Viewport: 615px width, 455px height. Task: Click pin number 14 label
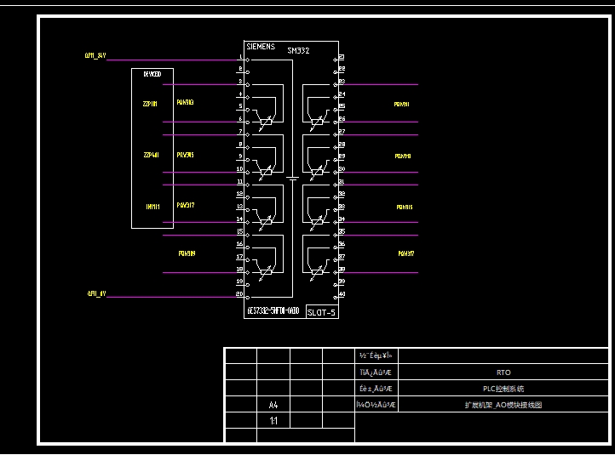tap(239, 219)
